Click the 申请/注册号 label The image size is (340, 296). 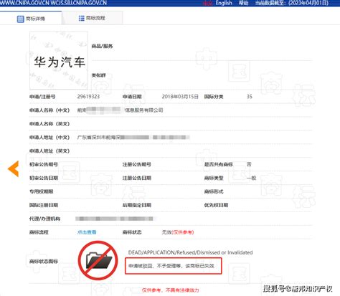click(42, 97)
